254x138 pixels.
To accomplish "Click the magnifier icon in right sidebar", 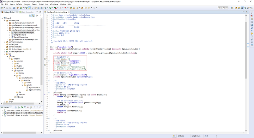I will [252, 42].
